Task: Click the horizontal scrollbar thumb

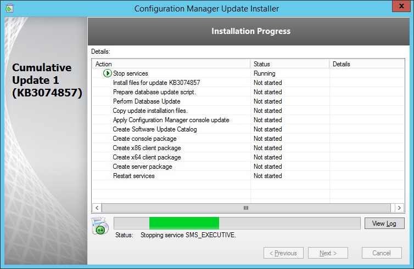Action: tap(245, 208)
